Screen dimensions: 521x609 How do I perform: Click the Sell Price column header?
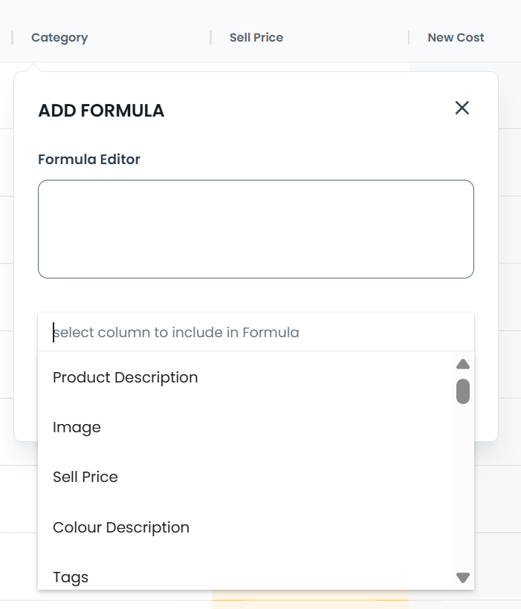point(255,37)
